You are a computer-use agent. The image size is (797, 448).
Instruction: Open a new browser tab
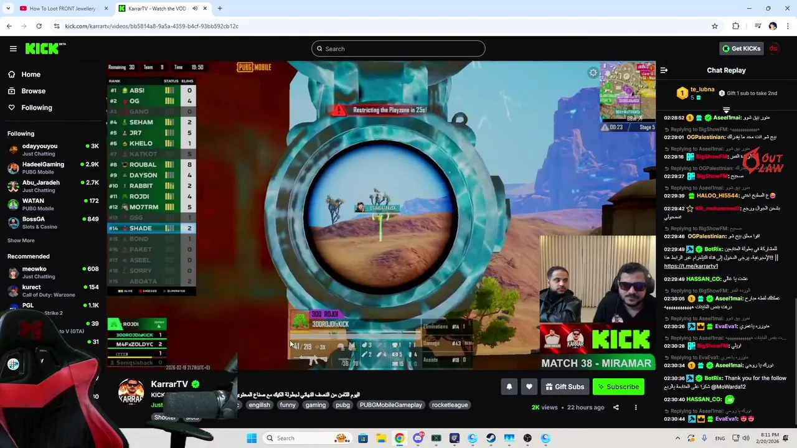click(x=220, y=9)
